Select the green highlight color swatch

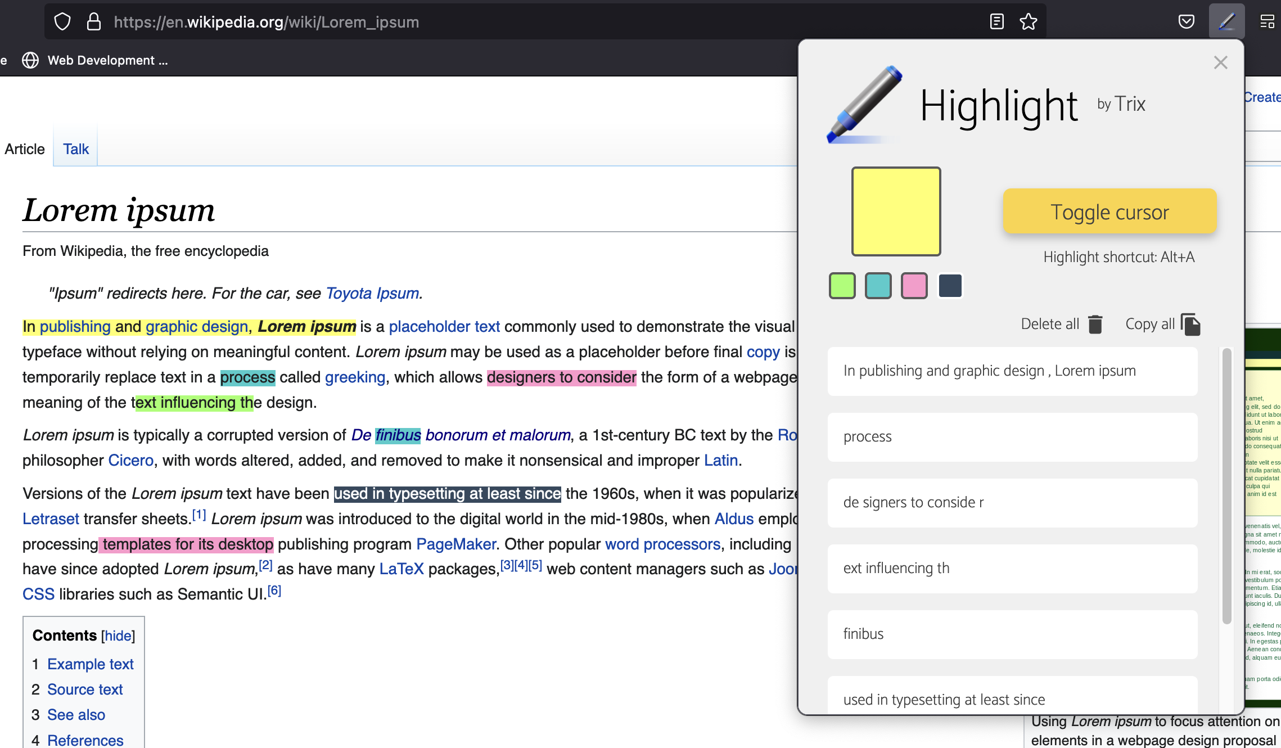point(842,286)
